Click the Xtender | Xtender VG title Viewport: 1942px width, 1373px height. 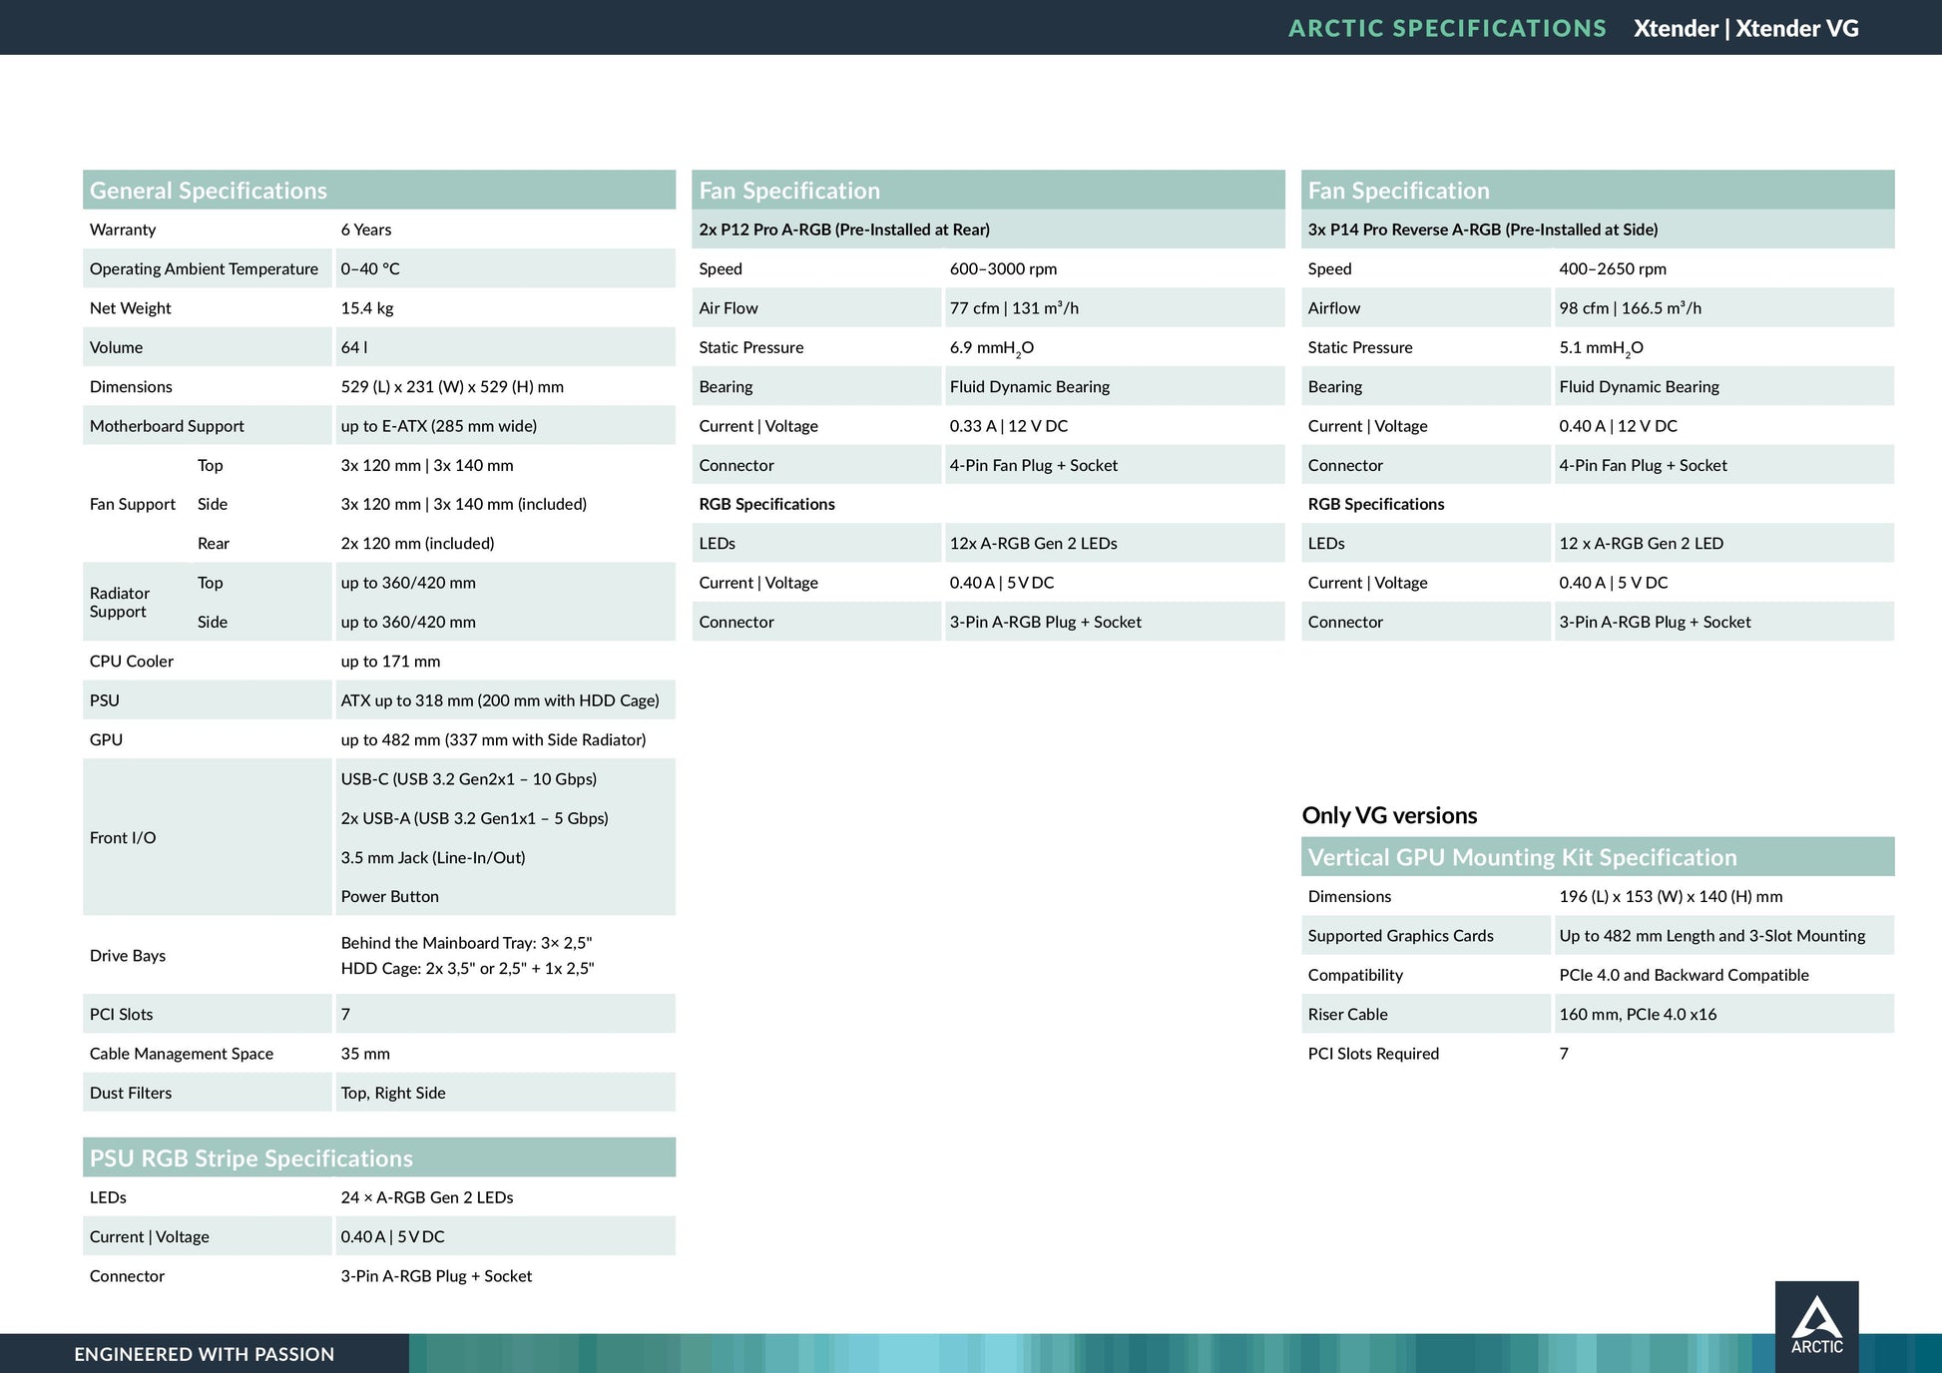[x=1745, y=28]
